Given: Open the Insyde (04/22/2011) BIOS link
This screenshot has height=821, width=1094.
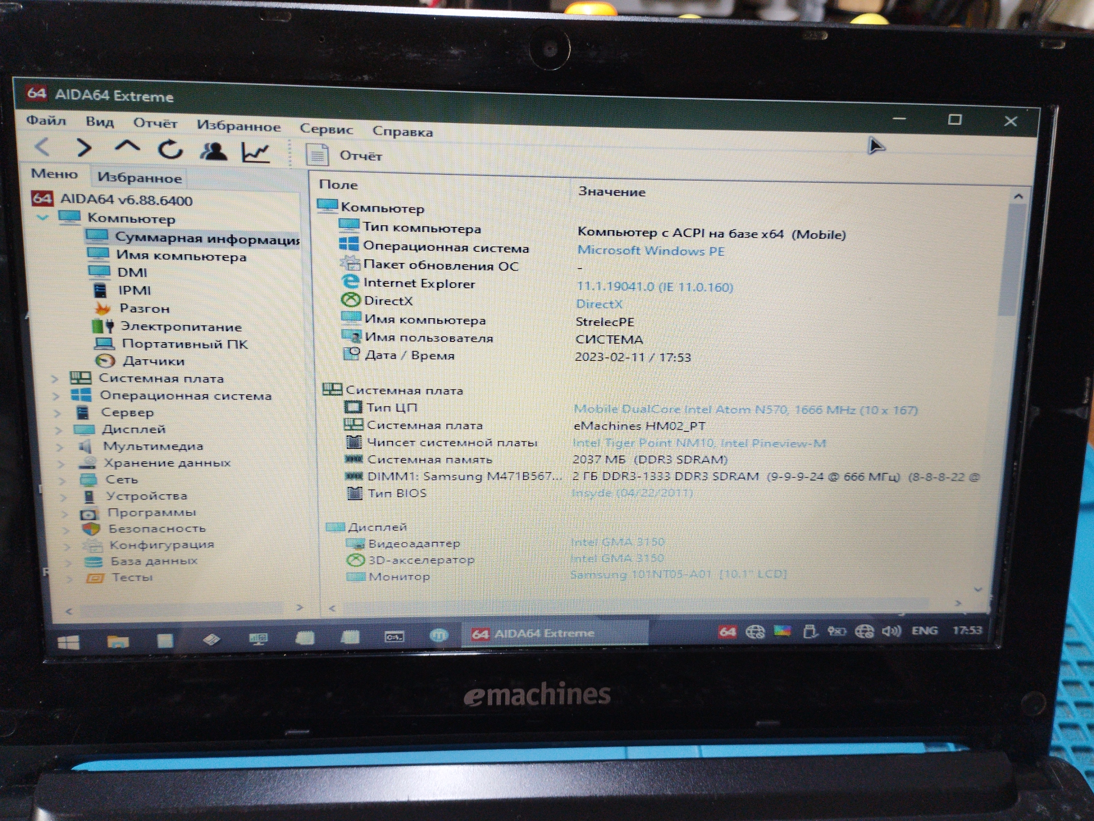Looking at the screenshot, I should 632,493.
